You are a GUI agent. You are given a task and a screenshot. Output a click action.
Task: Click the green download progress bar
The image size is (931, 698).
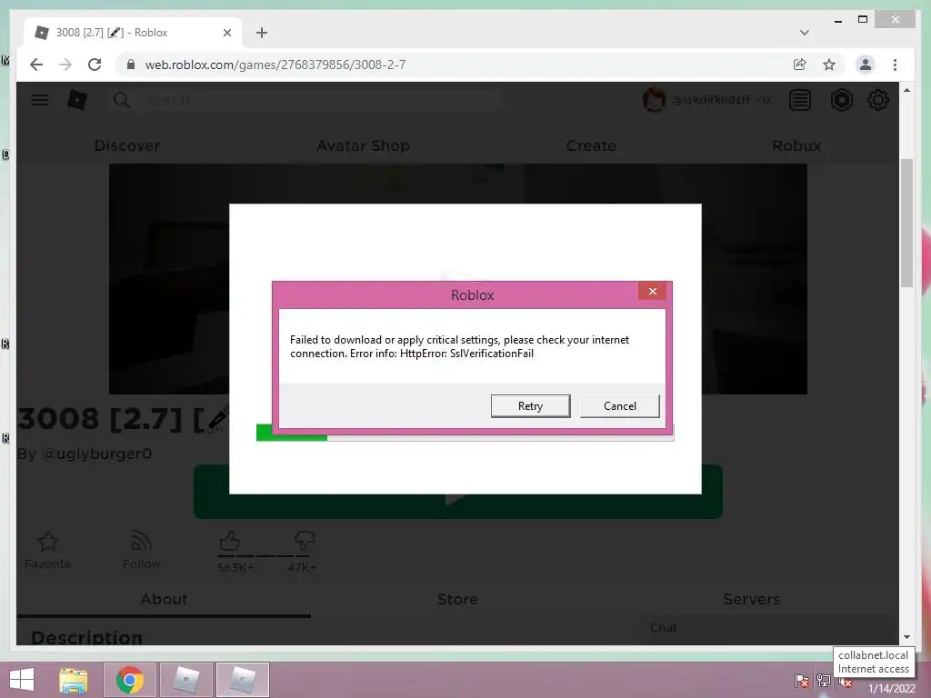point(292,432)
